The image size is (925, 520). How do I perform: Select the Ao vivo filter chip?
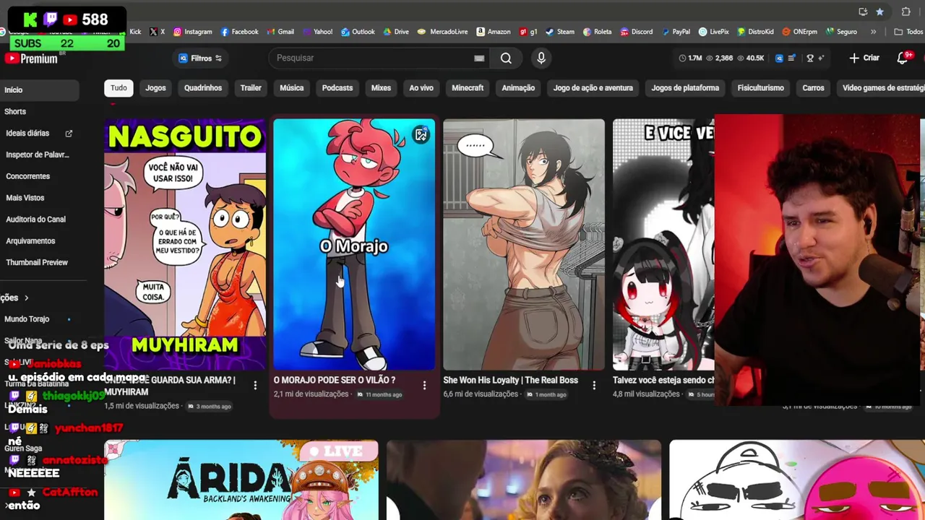[x=421, y=87]
